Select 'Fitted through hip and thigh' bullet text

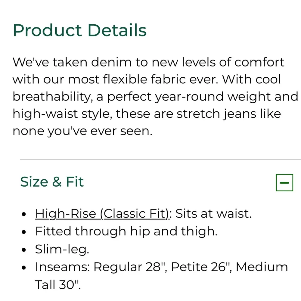[126, 231]
